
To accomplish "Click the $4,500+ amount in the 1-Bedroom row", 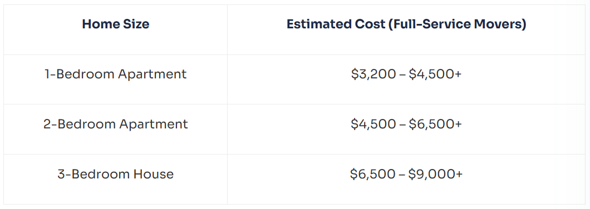I will [x=435, y=74].
